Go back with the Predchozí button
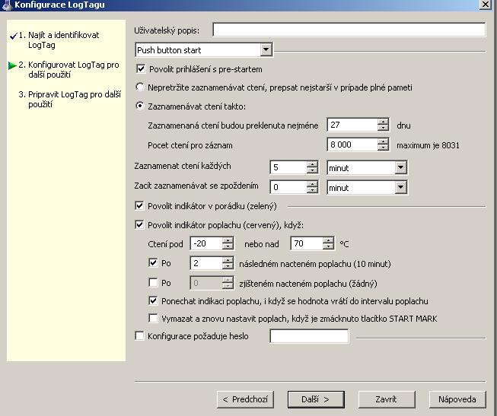Viewport: 497px width, 416px height. [x=245, y=399]
